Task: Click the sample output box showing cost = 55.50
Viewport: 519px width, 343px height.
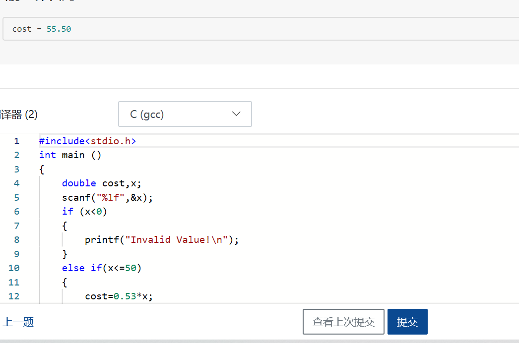Action: pos(258,29)
